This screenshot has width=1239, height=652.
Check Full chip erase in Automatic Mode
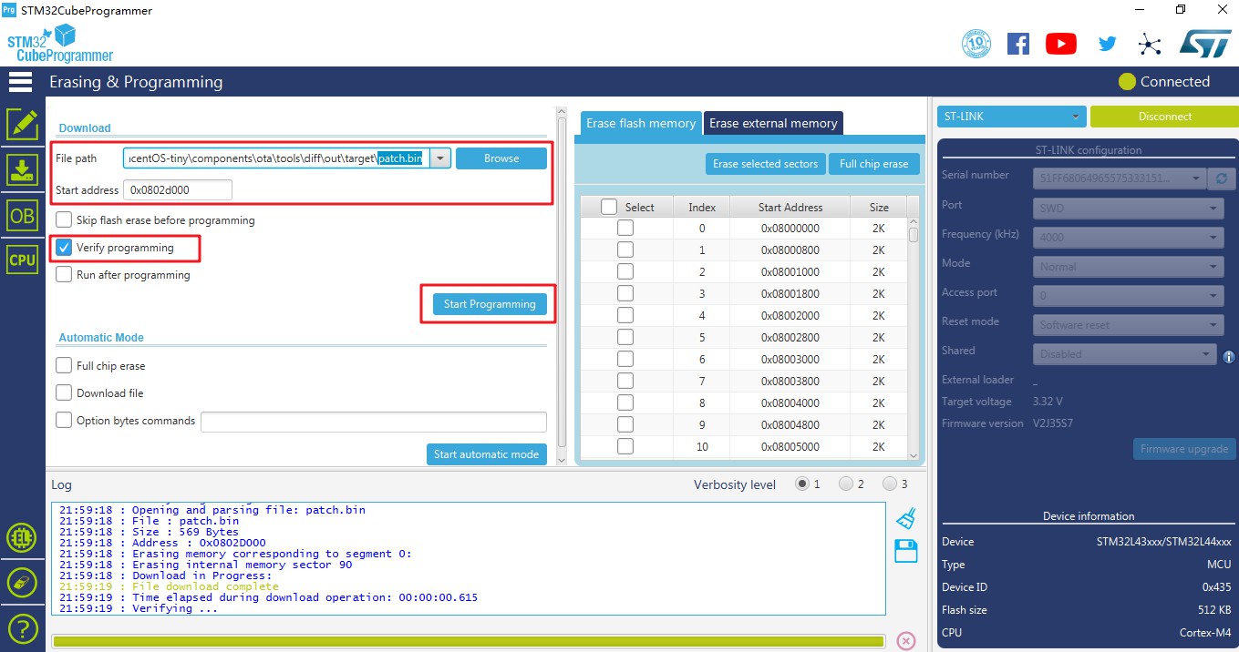coord(64,366)
